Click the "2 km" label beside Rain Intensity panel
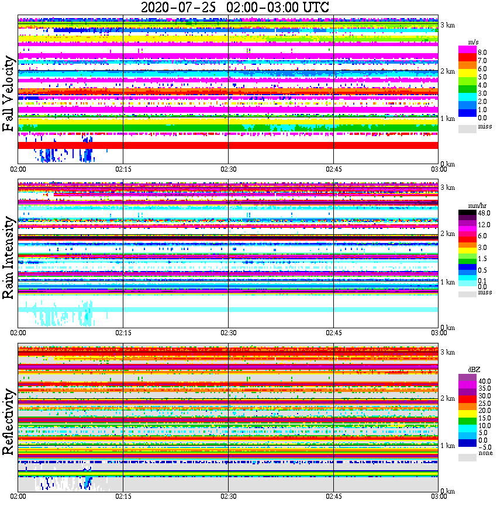Viewport: 497px width, 507px height. (x=447, y=234)
